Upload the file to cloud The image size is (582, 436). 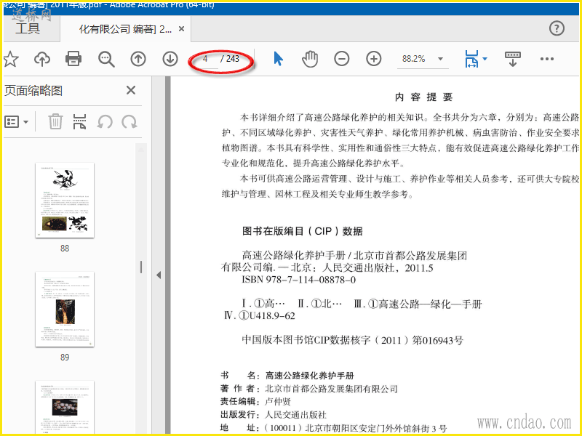[42, 59]
